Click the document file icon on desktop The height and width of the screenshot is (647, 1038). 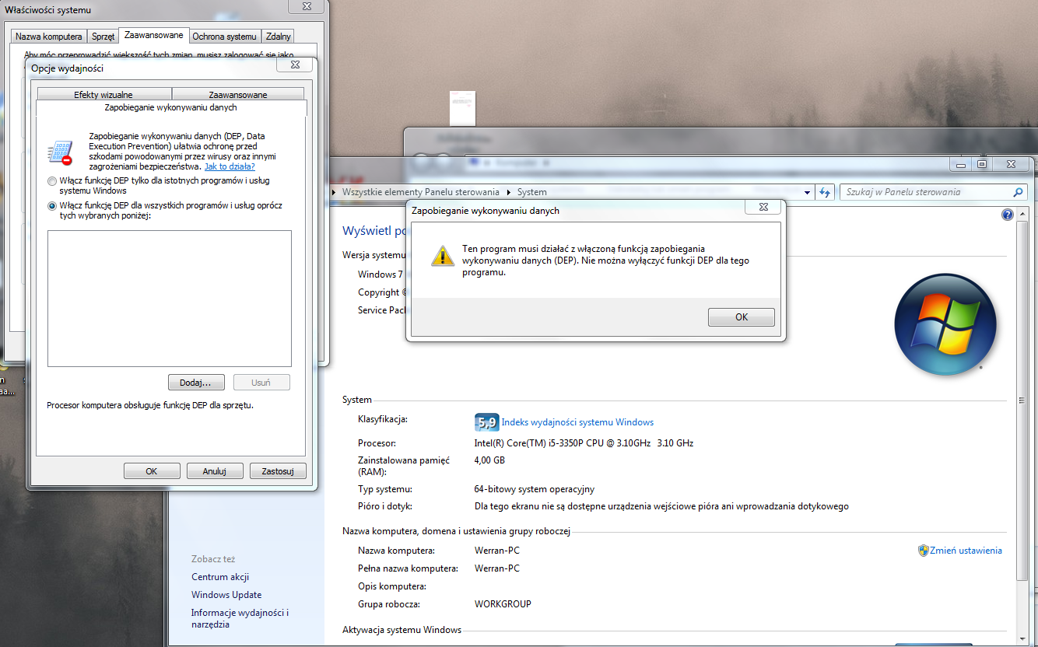click(x=462, y=108)
